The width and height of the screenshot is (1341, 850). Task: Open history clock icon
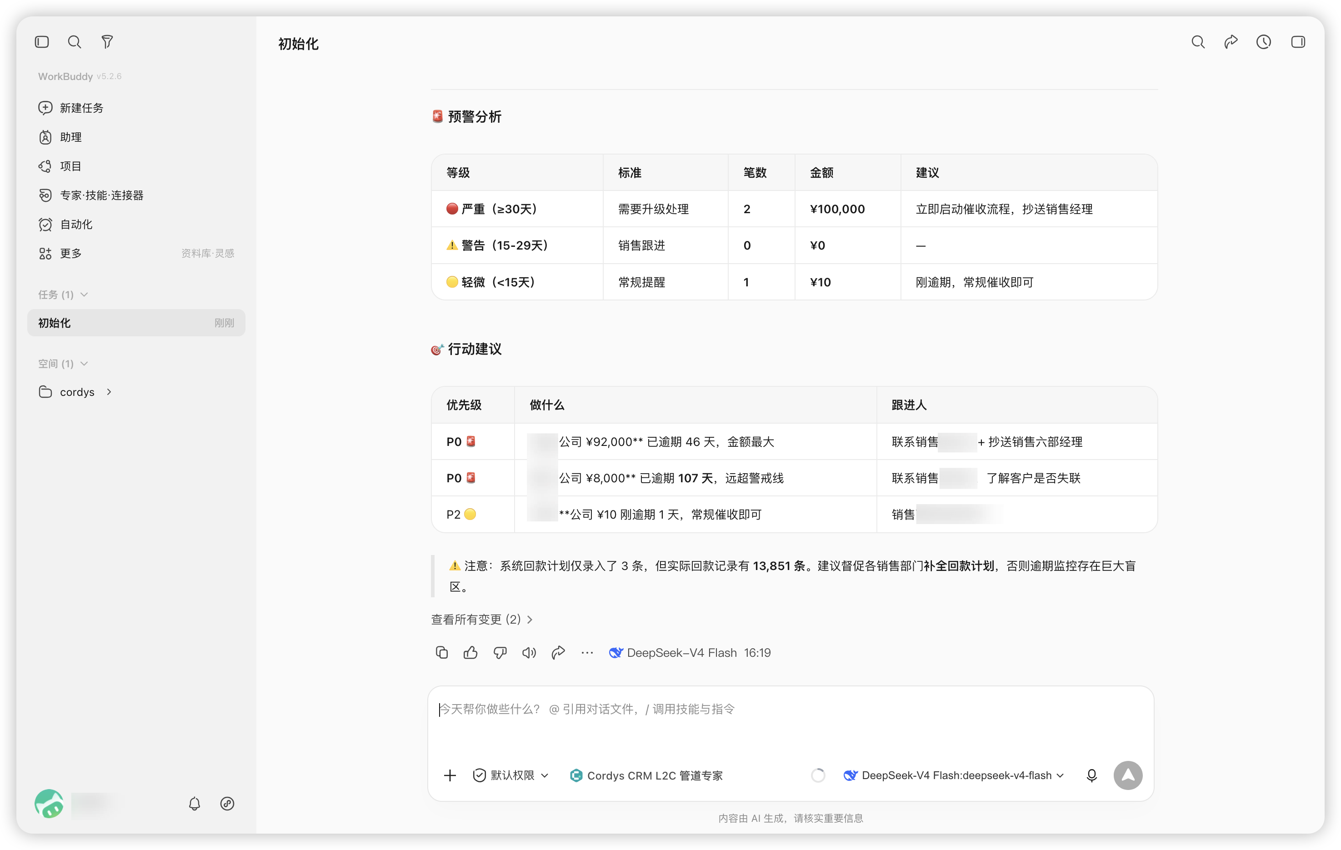point(1264,42)
